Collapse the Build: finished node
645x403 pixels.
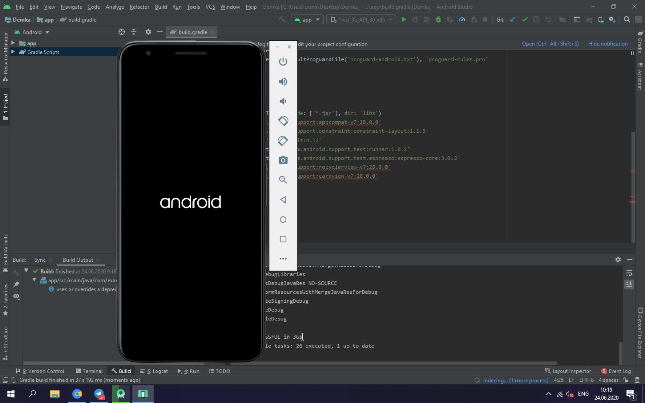click(x=26, y=271)
